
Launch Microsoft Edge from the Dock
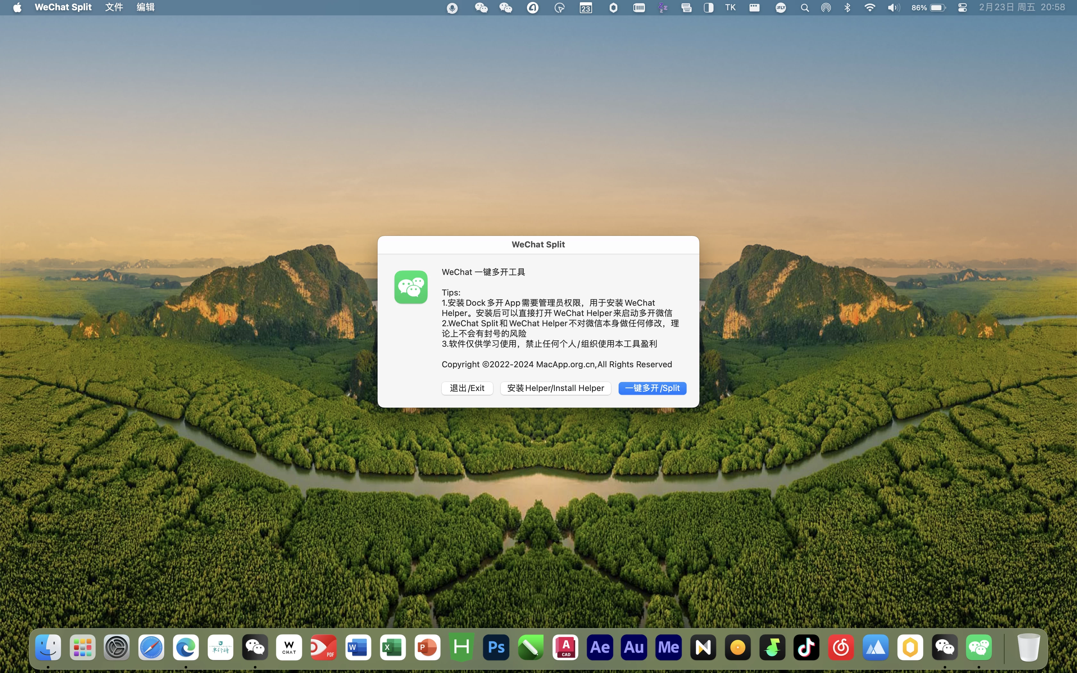click(x=186, y=647)
